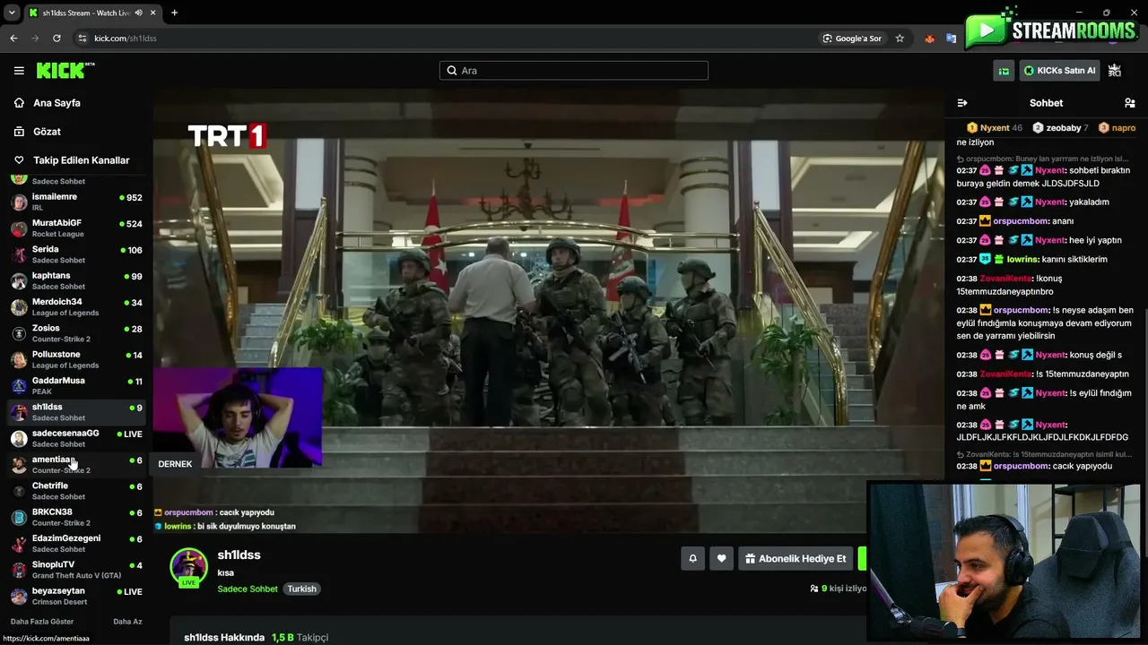Open Zosios channel in the sidebar
Screen dimensions: 1148x645
click(76, 333)
